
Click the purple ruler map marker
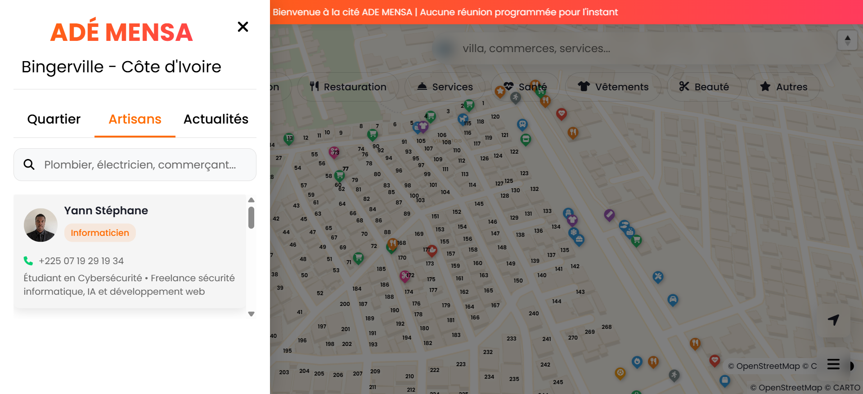[609, 215]
